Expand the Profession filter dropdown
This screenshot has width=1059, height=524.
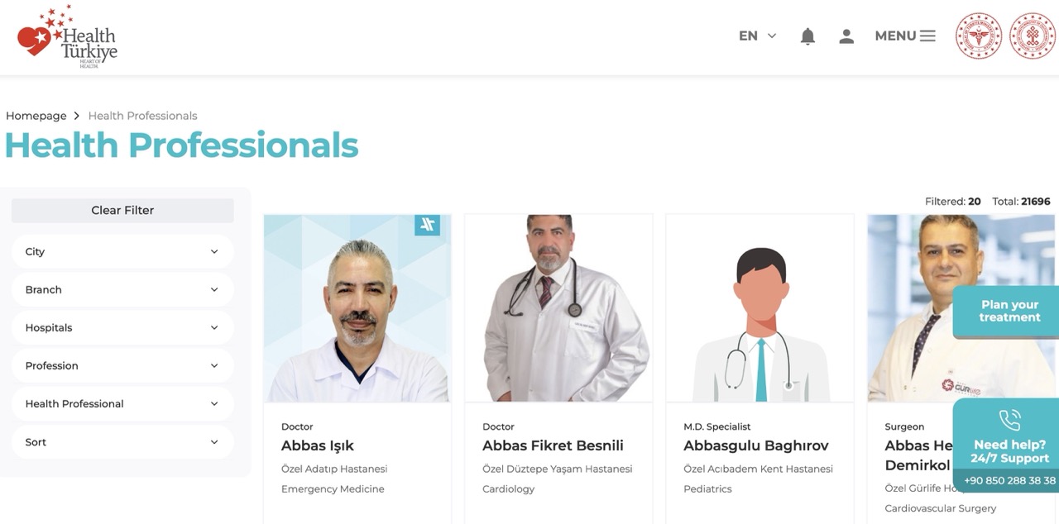tap(122, 365)
